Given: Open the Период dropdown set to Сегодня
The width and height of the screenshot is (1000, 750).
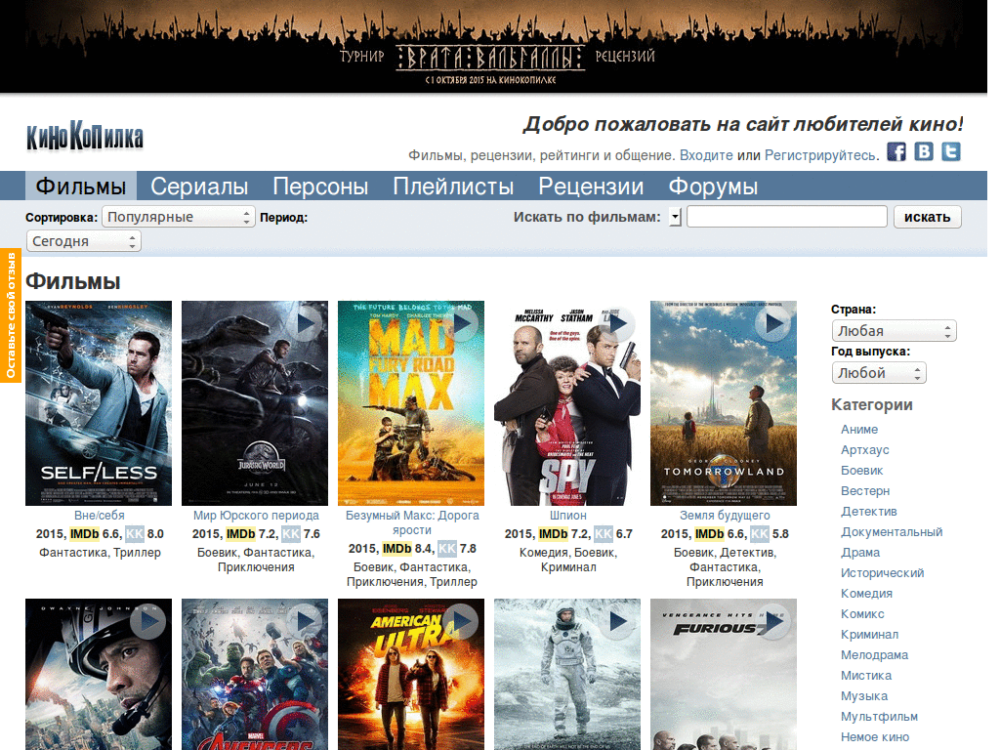Looking at the screenshot, I should [x=84, y=241].
